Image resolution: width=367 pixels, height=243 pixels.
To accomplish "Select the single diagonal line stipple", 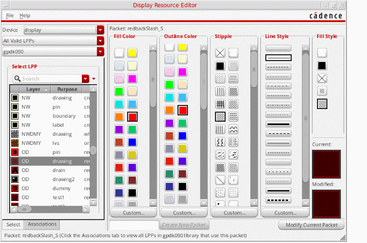I will [220, 180].
